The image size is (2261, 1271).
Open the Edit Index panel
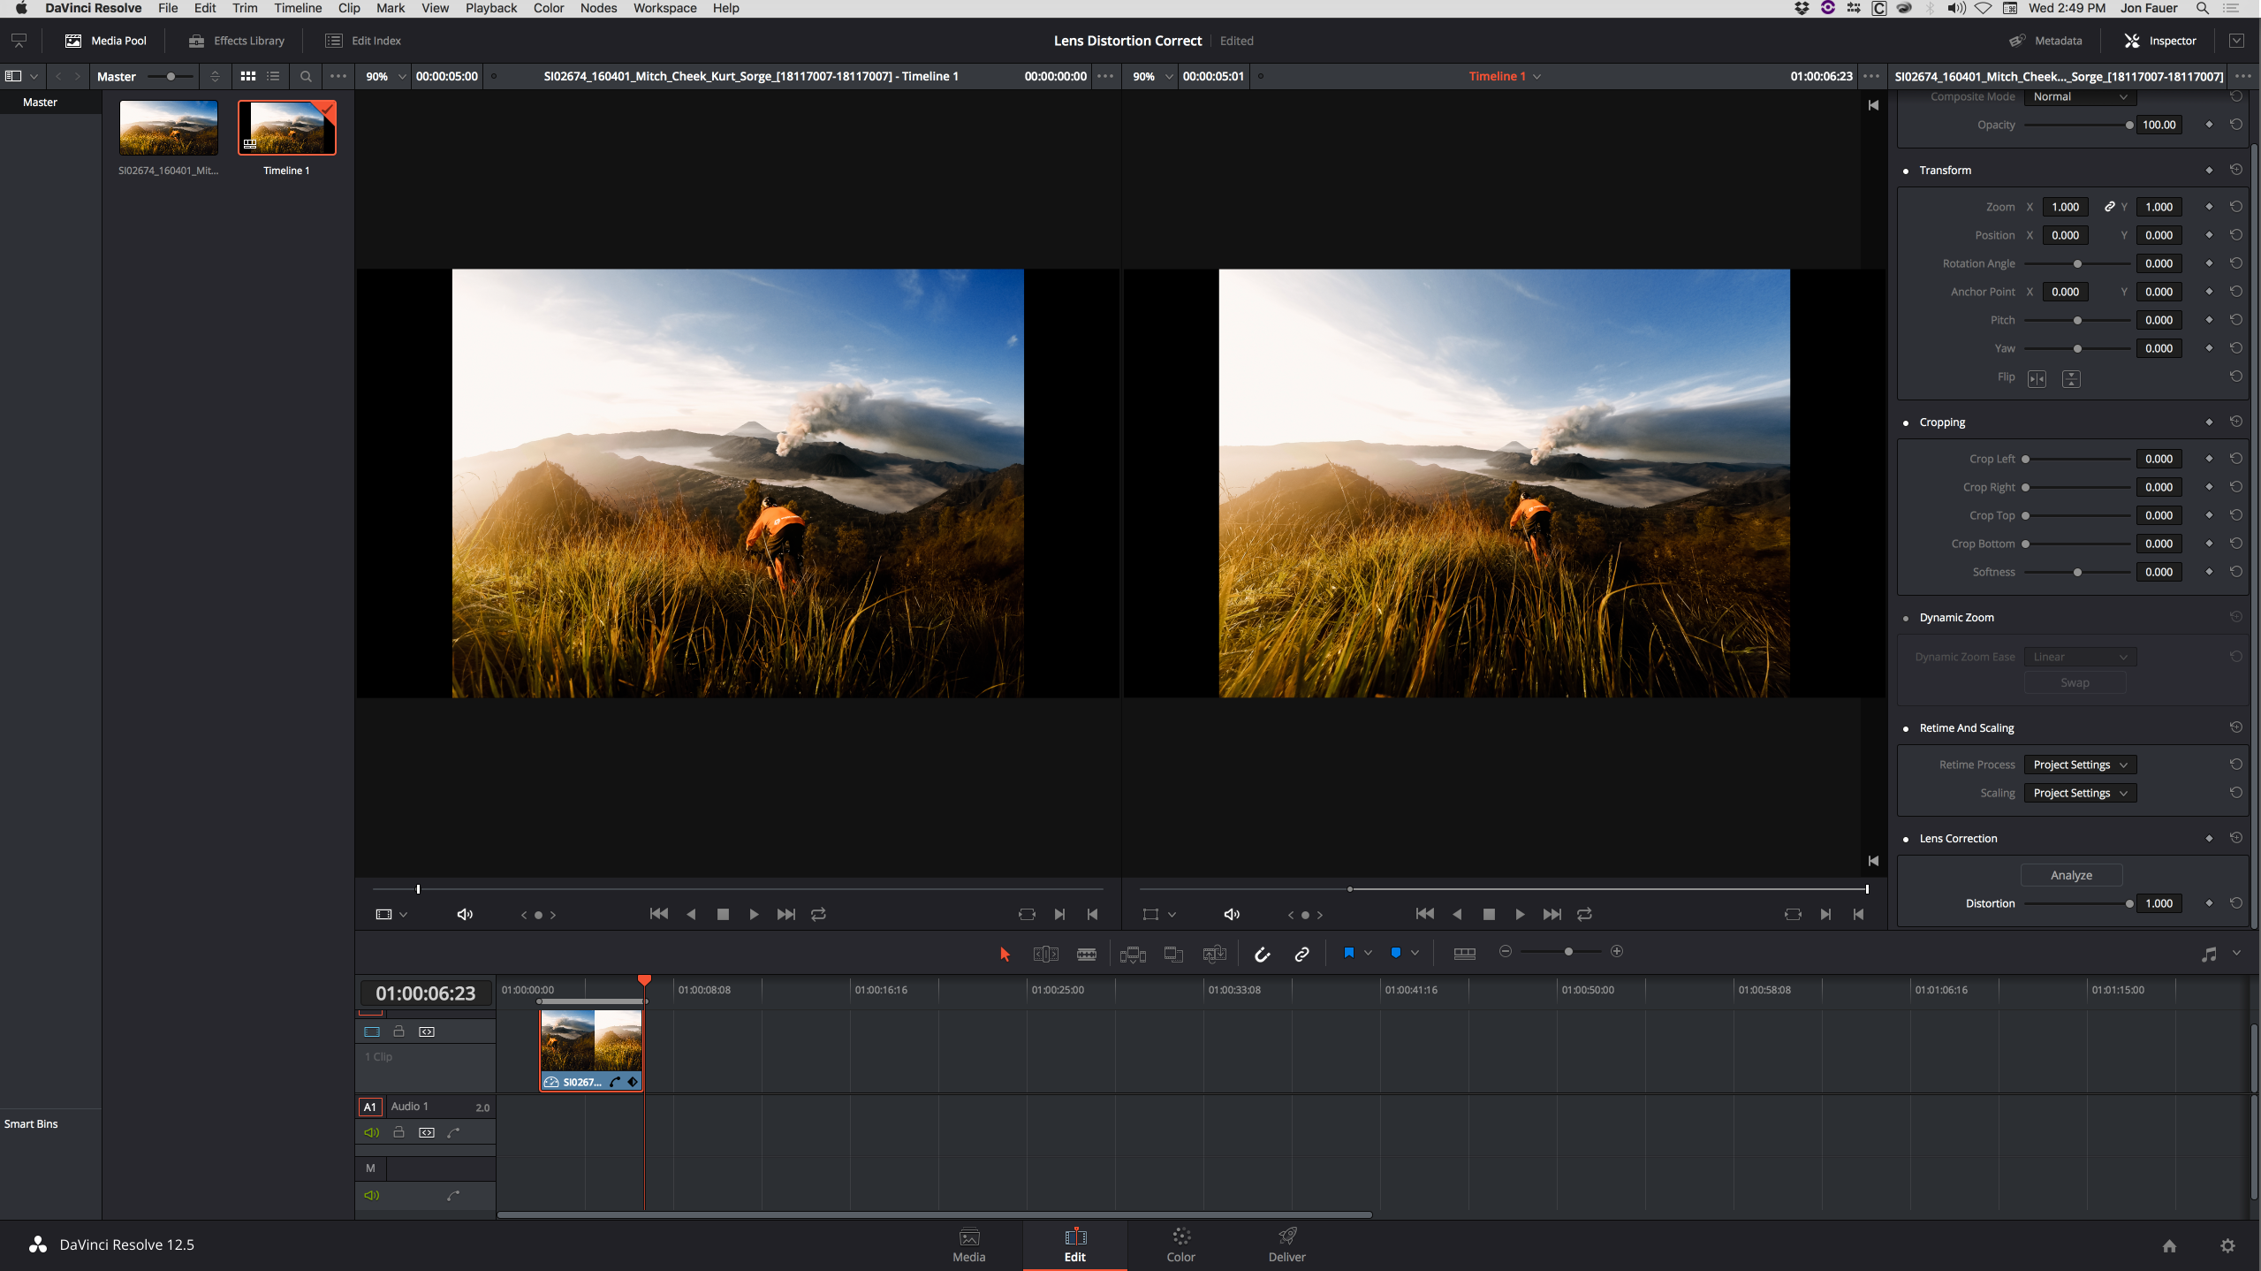click(x=363, y=41)
